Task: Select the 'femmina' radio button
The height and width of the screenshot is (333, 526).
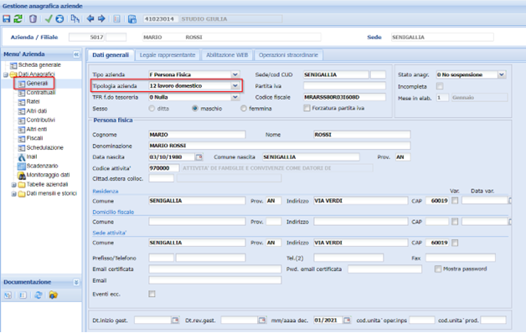Action: pyautogui.click(x=244, y=108)
